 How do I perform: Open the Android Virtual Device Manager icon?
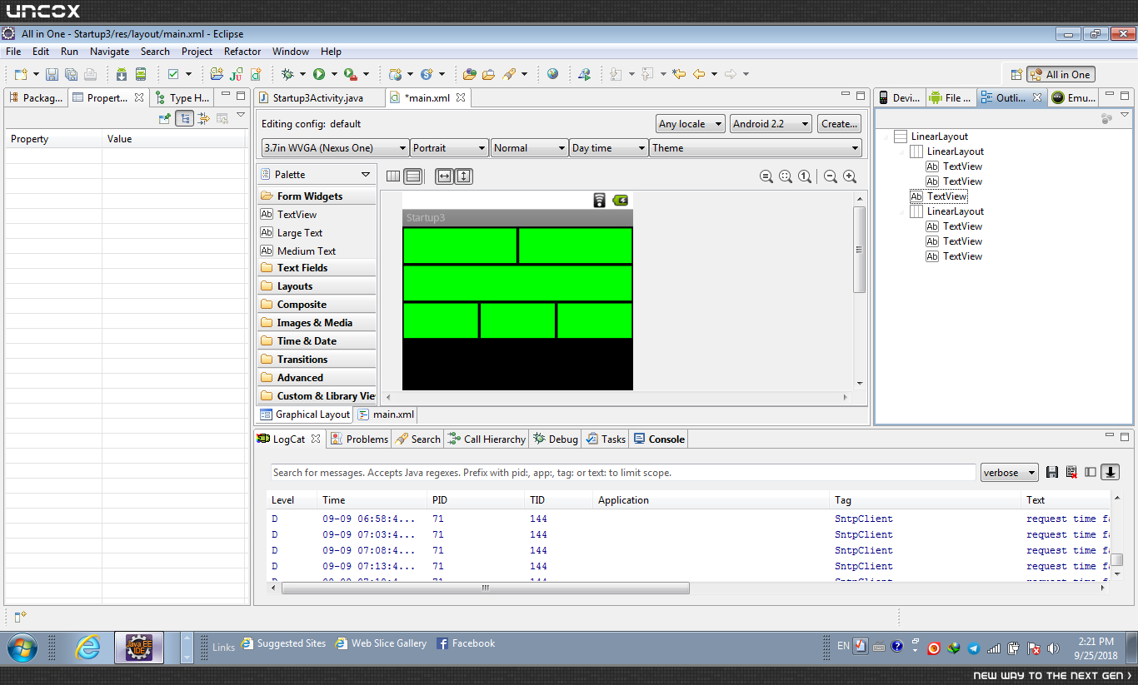pyautogui.click(x=141, y=74)
